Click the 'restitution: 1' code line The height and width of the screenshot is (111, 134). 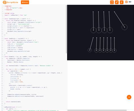pos(16,76)
